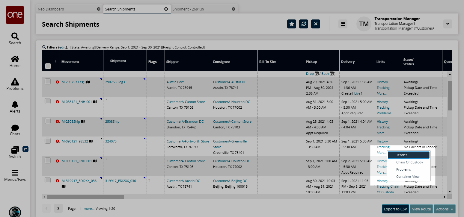
Task: Open the CustomerA-Brandon DC shipper link
Action: tap(185, 122)
